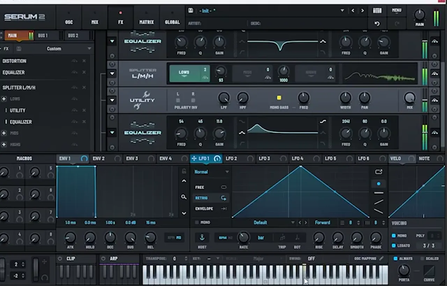The image size is (447, 286).
Task: Open the MENU button
Action: click(397, 10)
